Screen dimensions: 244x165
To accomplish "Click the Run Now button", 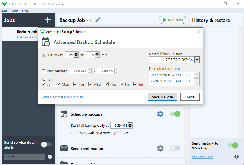I will coord(173,20).
